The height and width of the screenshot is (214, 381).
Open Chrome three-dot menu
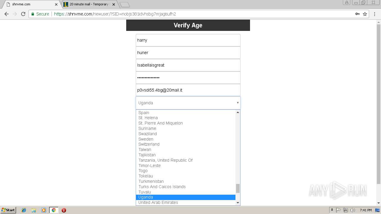pyautogui.click(x=375, y=14)
